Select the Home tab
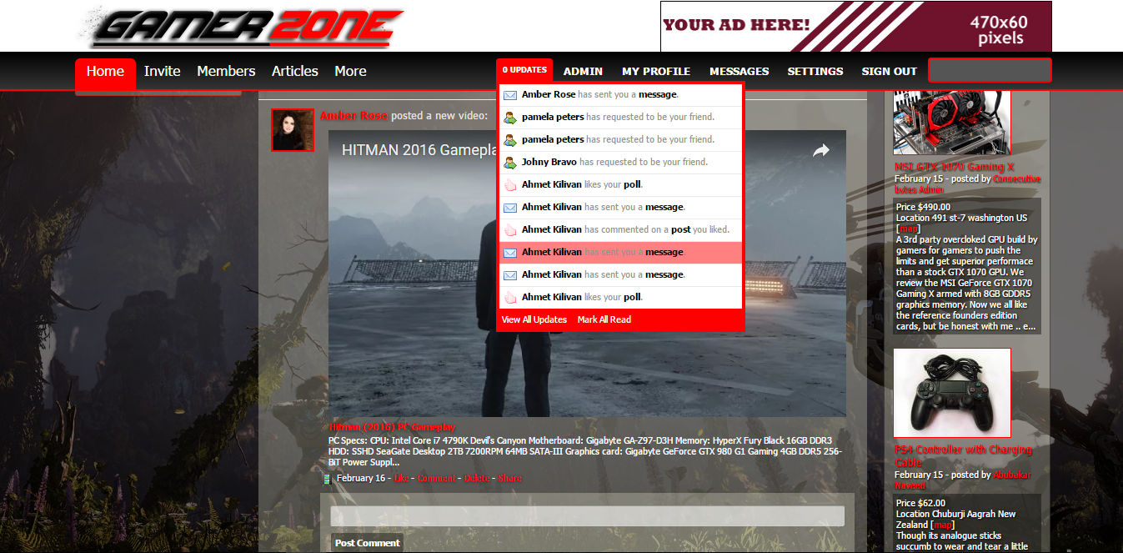The image size is (1123, 553). pyautogui.click(x=105, y=72)
